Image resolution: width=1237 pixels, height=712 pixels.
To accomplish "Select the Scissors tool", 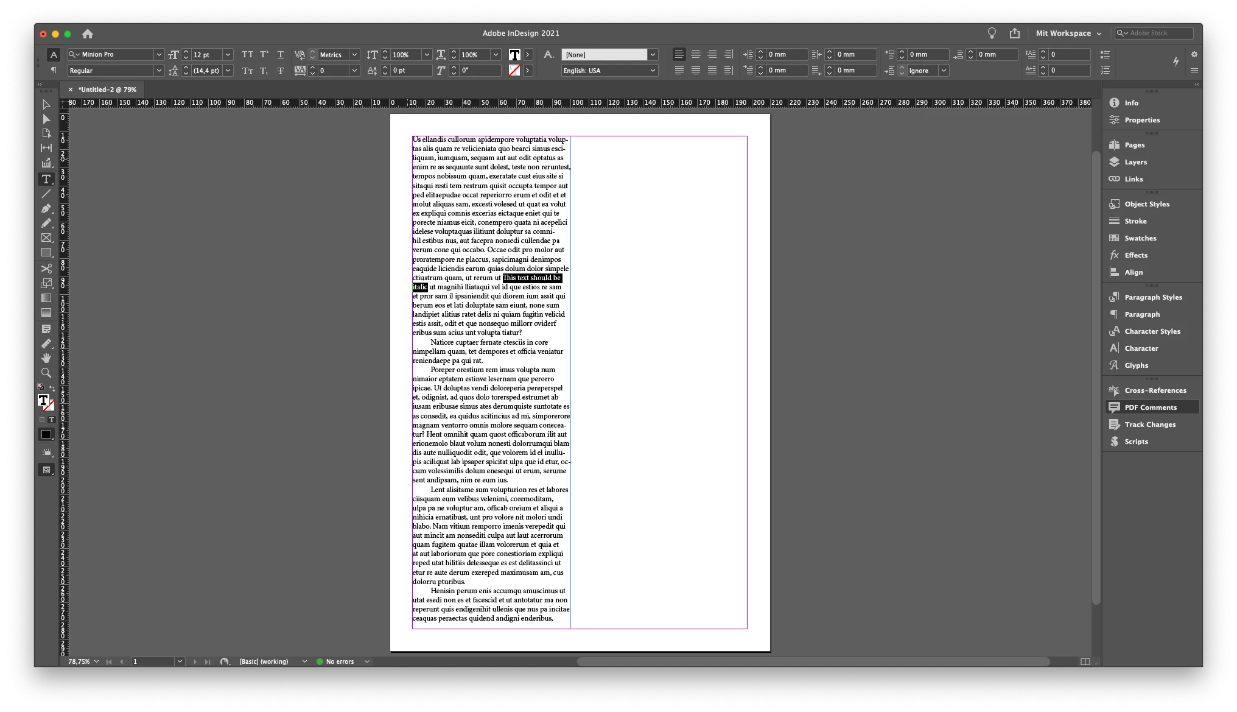I will (x=46, y=268).
